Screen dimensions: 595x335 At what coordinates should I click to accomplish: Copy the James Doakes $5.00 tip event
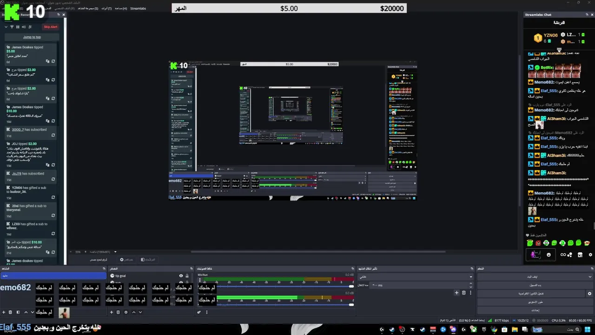pyautogui.click(x=47, y=61)
